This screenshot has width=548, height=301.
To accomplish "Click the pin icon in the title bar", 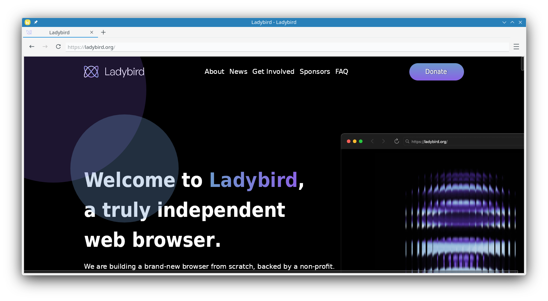I will [36, 22].
